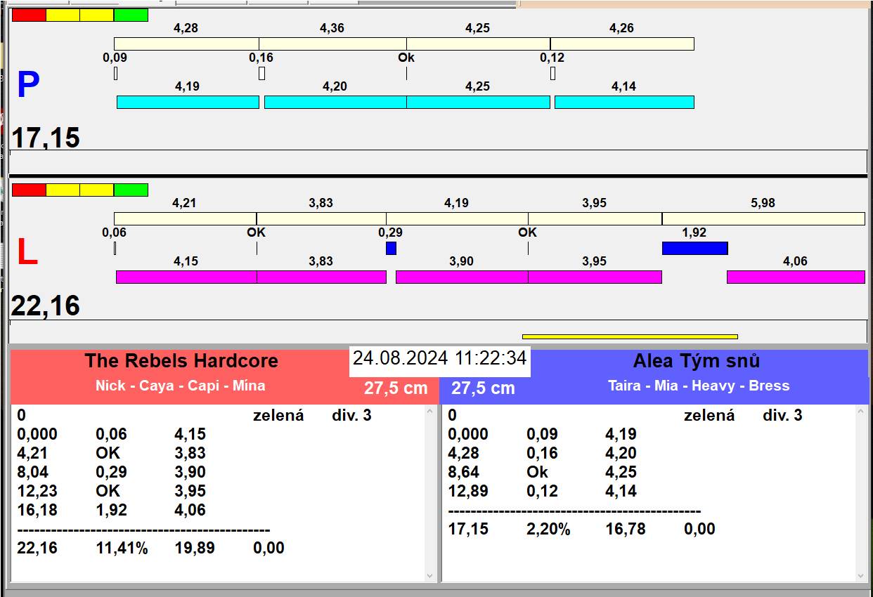This screenshot has width=873, height=597.
Task: Click the Alea Tým snů team header
Action: 696,361
